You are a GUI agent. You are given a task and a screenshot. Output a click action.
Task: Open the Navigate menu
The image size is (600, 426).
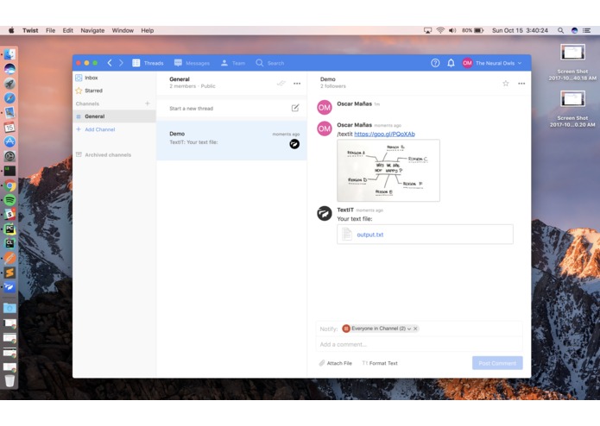[x=92, y=30]
